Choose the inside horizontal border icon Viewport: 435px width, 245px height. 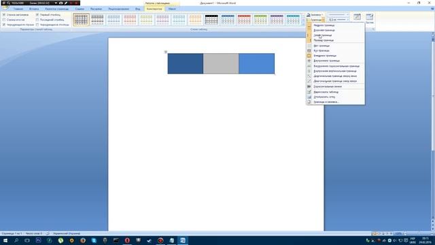(x=309, y=67)
